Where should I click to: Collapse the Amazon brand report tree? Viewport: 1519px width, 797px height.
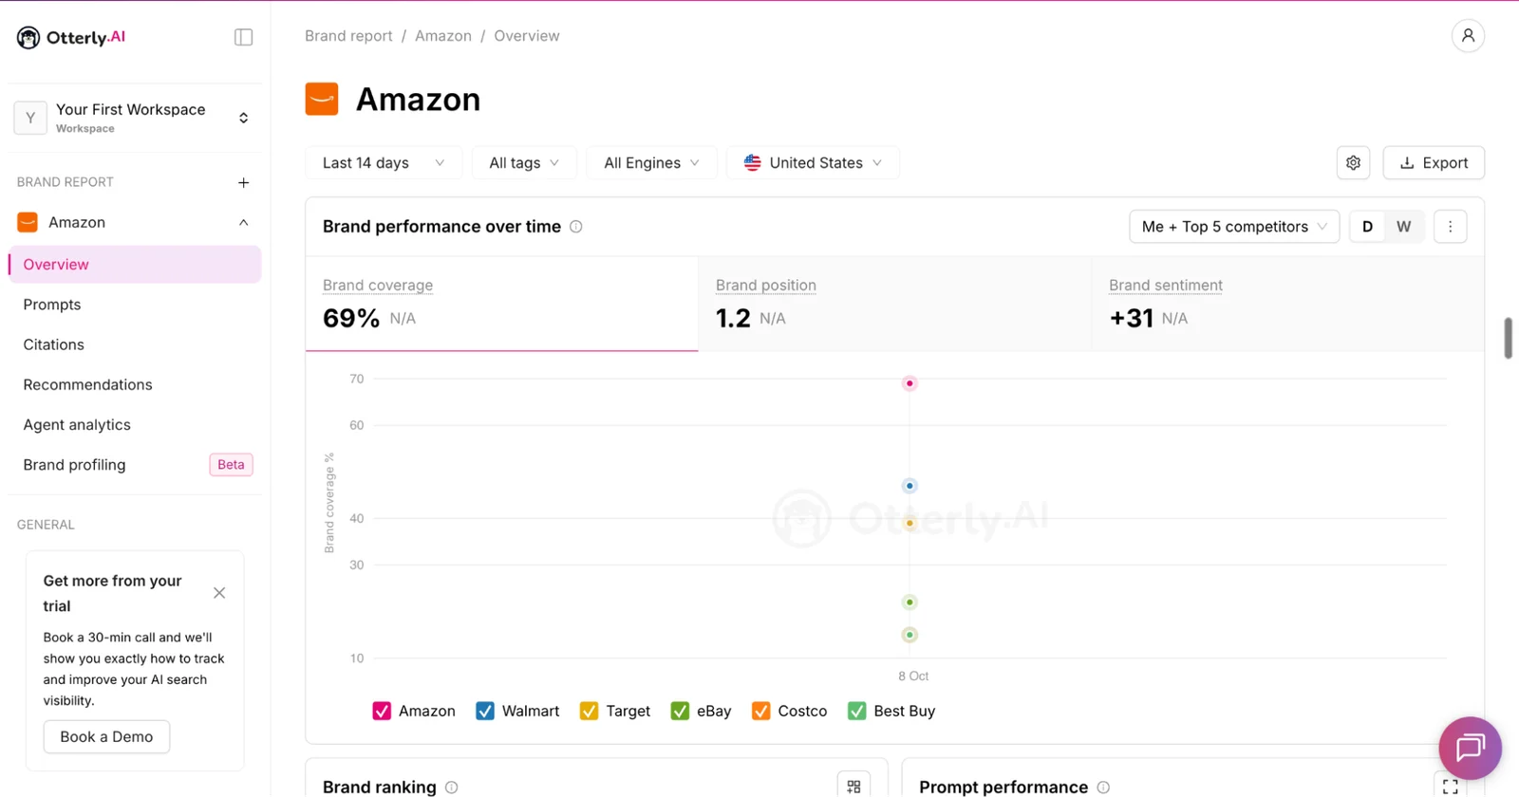click(x=244, y=223)
